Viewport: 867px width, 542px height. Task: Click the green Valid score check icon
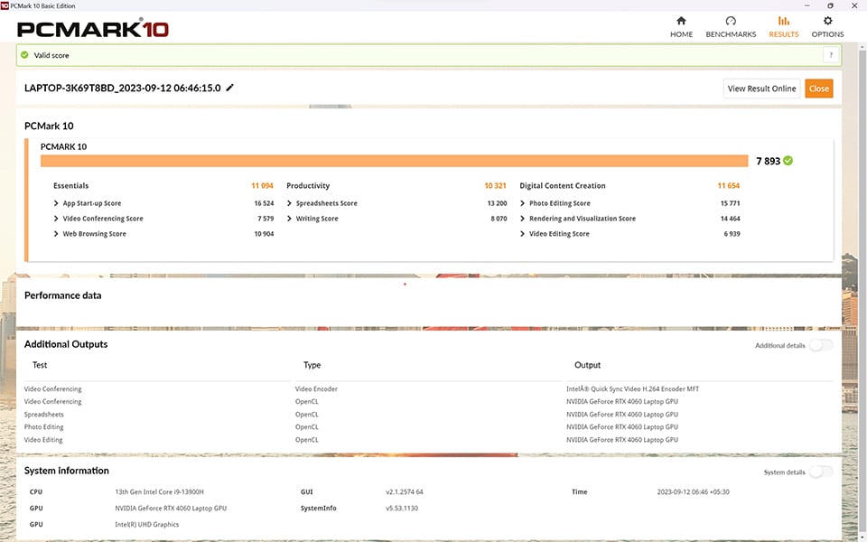tap(24, 55)
